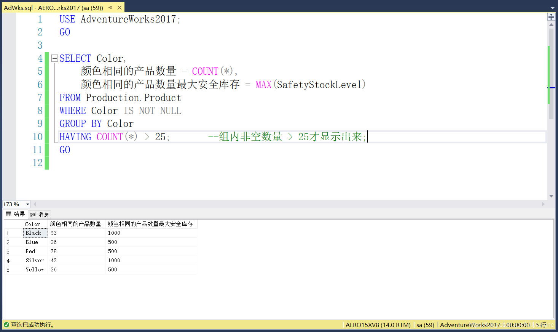The height and width of the screenshot is (332, 558).
Task: Place cursor on USE AdventureWorks2017 line
Action: coord(120,19)
